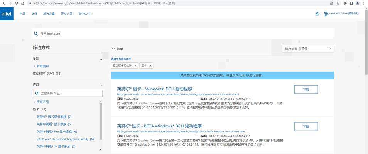The width and height of the screenshot is (368, 154).
Task: Click the 筛选方式 heading
Action: (41, 48)
